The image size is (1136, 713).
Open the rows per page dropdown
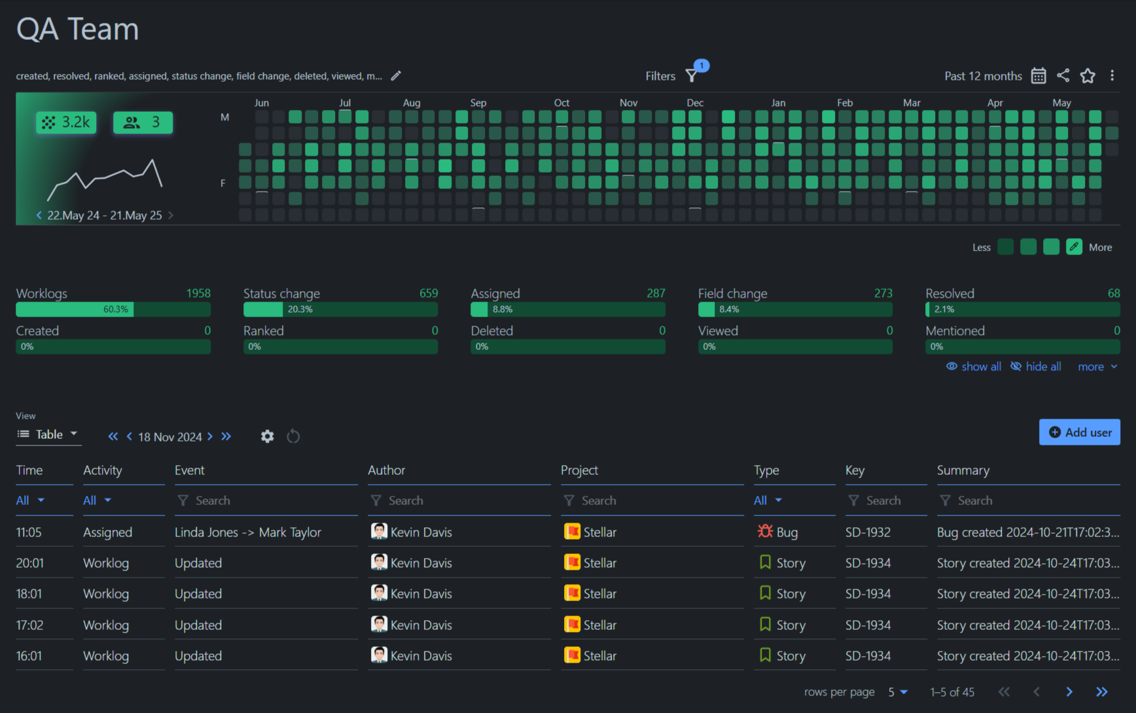897,691
